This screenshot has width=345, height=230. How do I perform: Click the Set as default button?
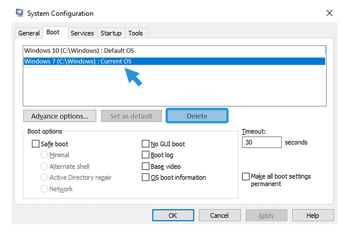[131, 116]
